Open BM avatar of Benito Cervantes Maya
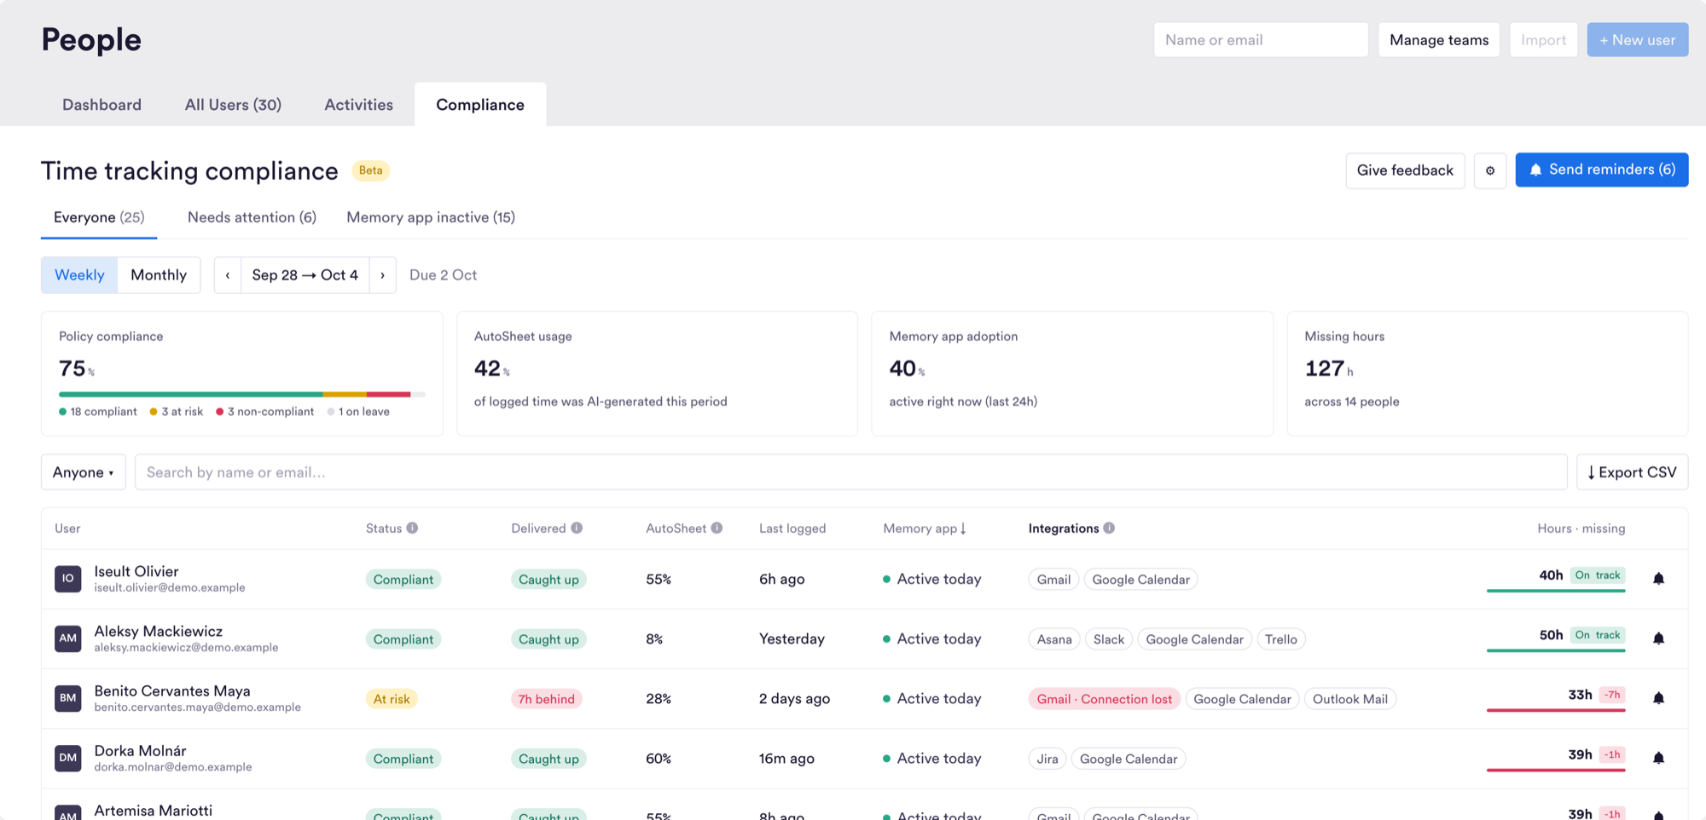The image size is (1706, 820). point(68,698)
